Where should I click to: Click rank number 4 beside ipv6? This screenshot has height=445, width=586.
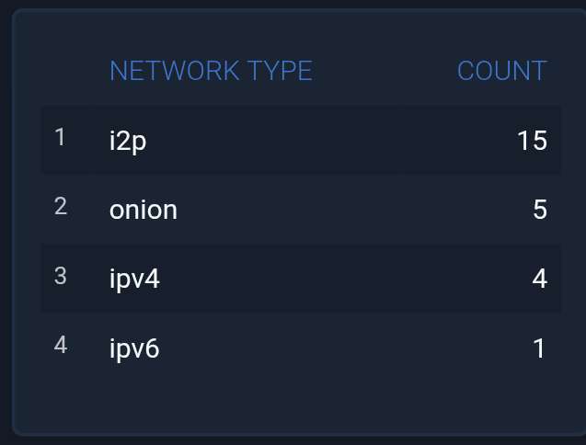(x=61, y=346)
